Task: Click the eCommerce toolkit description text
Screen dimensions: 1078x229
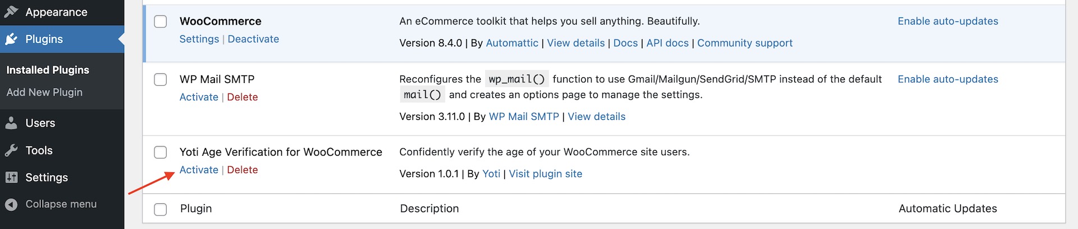Action: coord(550,21)
